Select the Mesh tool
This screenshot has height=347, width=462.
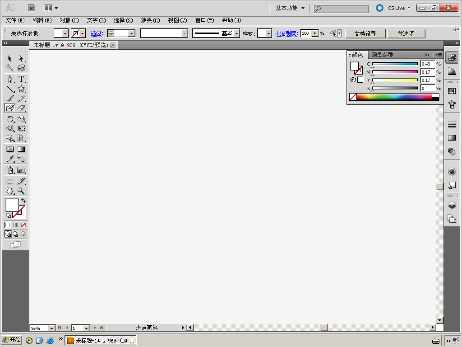(x=9, y=149)
